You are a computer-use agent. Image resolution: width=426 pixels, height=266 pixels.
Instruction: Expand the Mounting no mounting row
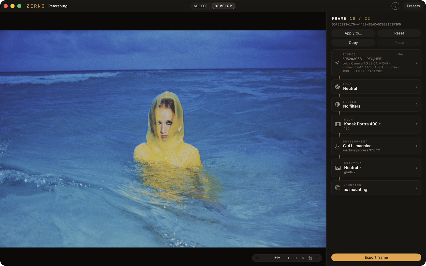[x=376, y=188]
